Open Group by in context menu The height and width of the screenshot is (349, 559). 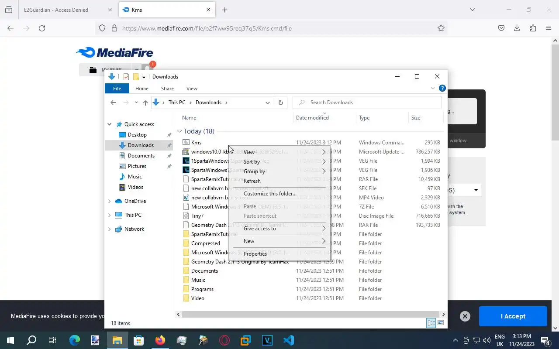(279, 171)
